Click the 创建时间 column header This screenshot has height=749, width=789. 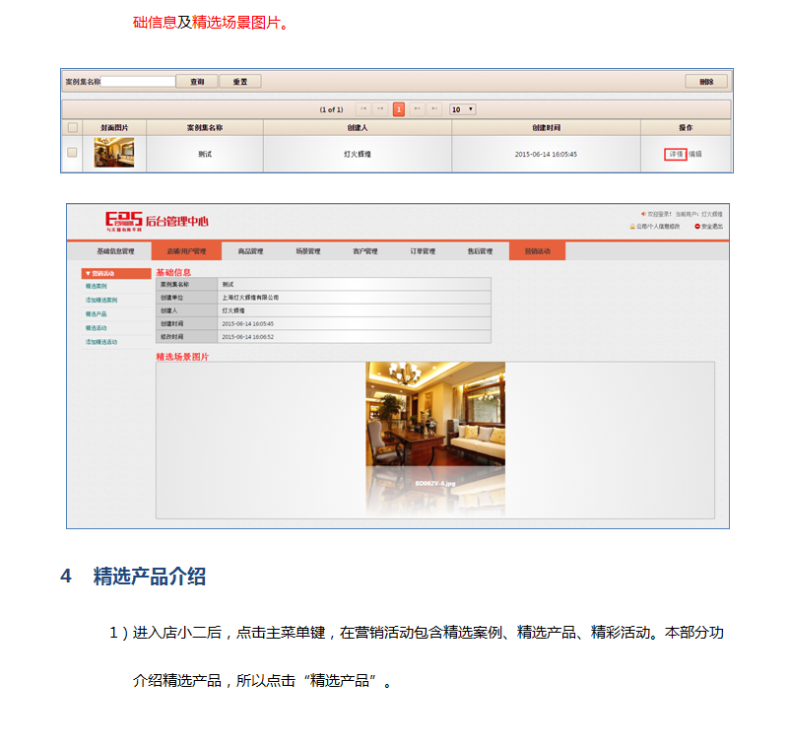point(546,128)
